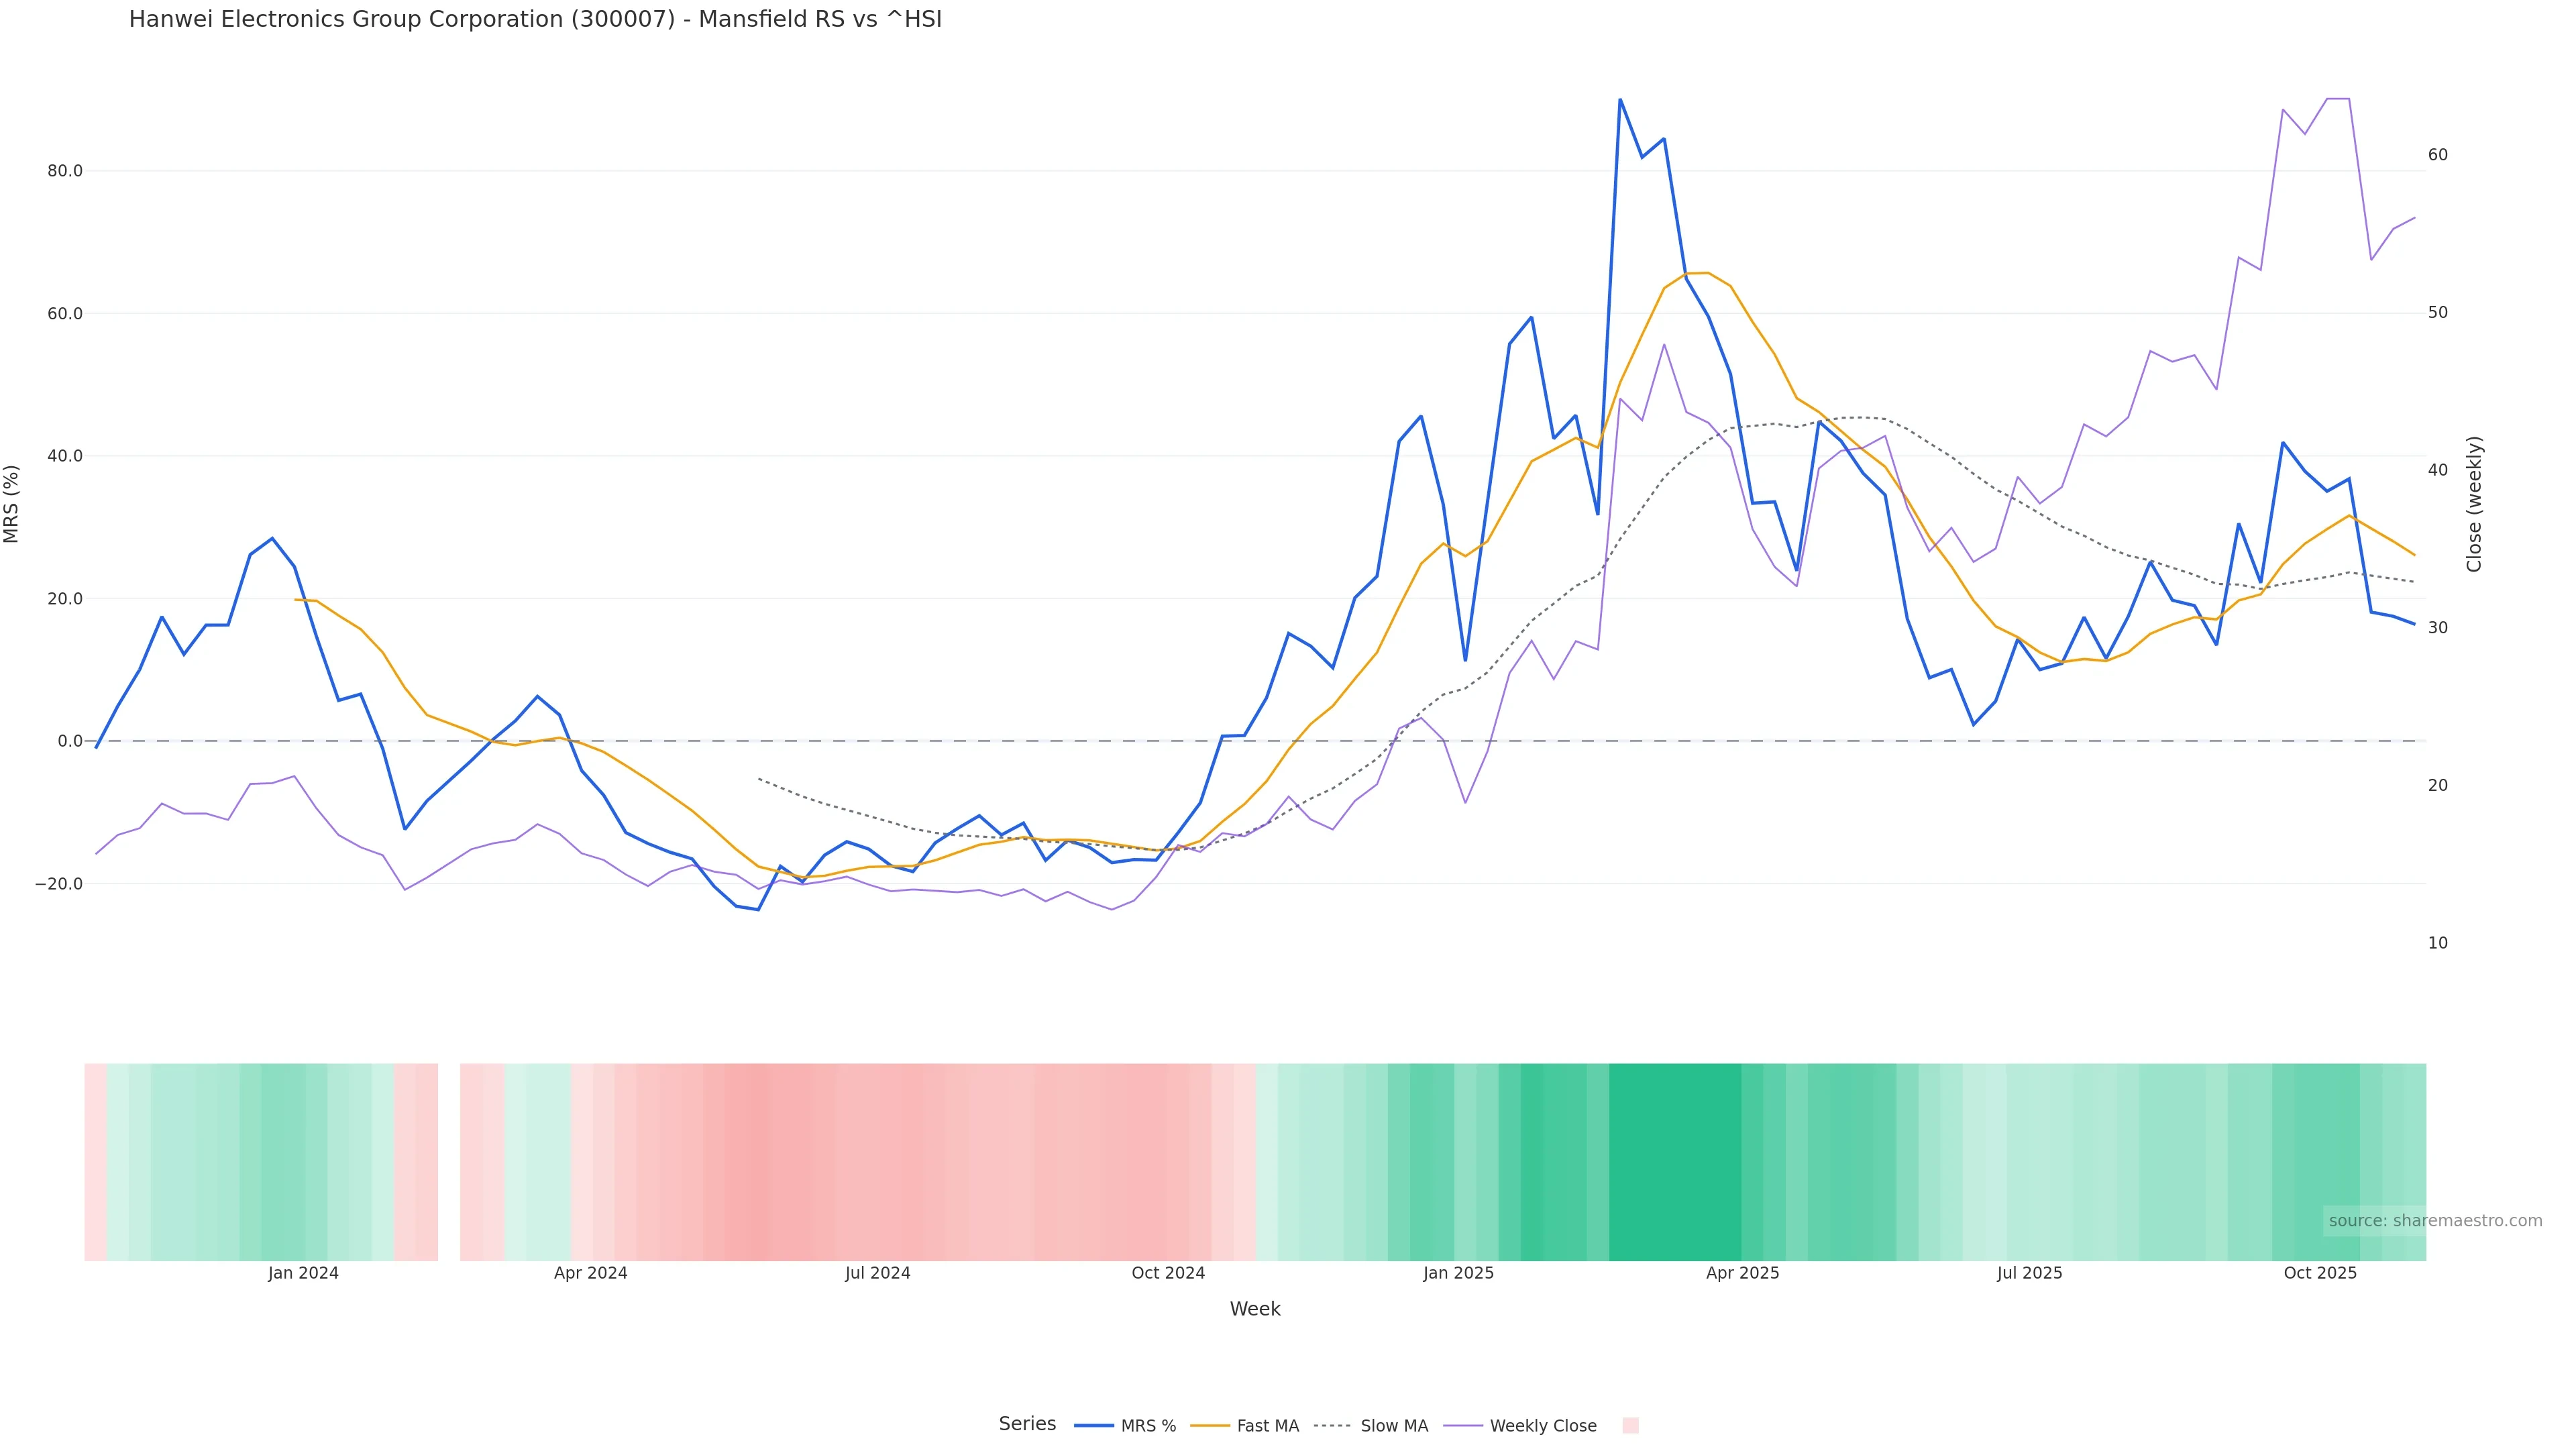Screen dimensions: 2576x1449
Task: Click the orange Fast MA legend line icon
Action: (x=1210, y=1426)
